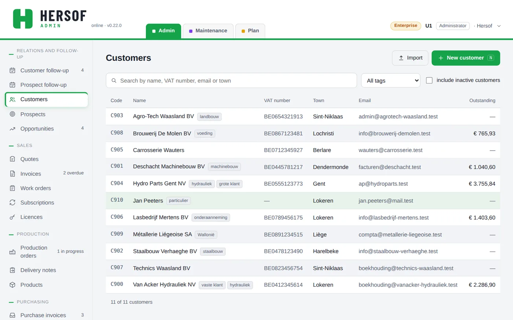This screenshot has width=513, height=320.
Task: Click the Import button
Action: click(410, 58)
